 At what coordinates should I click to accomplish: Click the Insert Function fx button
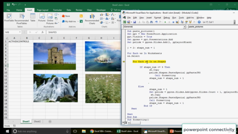click(42, 32)
